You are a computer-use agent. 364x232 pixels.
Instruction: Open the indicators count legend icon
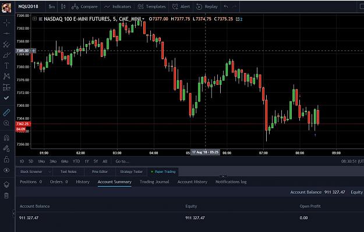(x=239, y=19)
